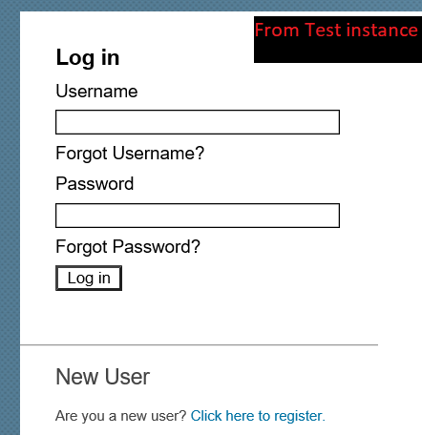Click the red From Test instance text

pyautogui.click(x=336, y=31)
